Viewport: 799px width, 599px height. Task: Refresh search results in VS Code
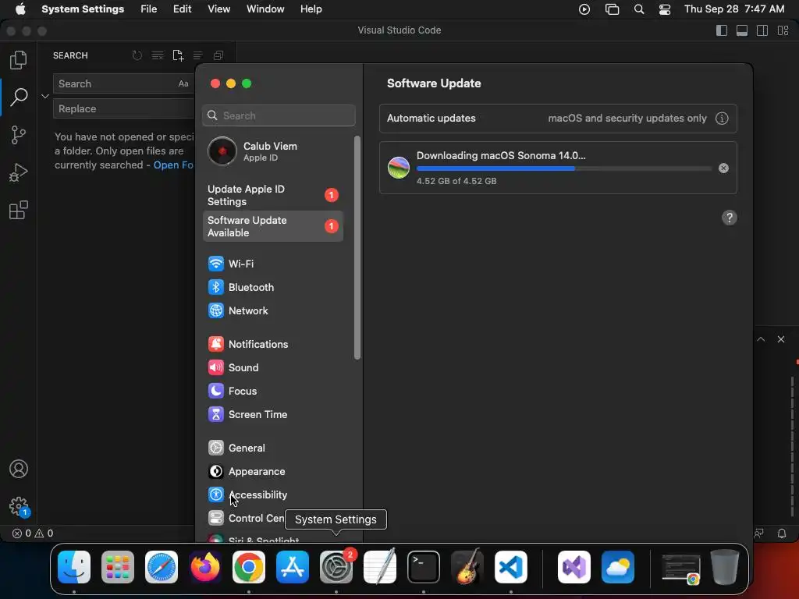(x=137, y=55)
